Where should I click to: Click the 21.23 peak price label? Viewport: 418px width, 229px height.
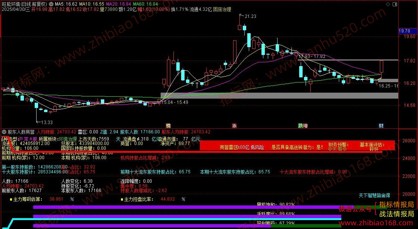pyautogui.click(x=250, y=16)
